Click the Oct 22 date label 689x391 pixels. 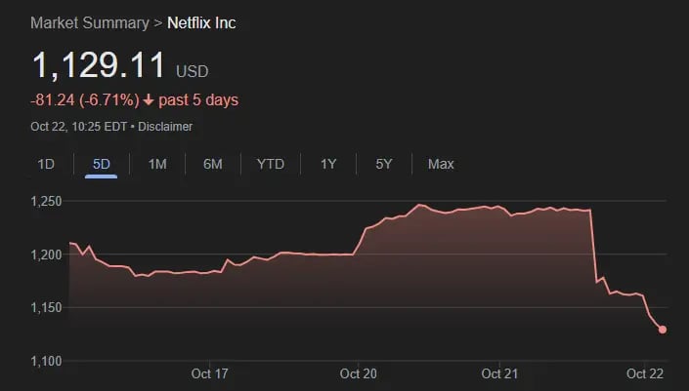[645, 373]
